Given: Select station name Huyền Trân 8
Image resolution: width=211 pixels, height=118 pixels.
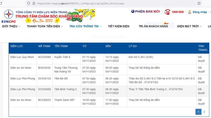Looking at the screenshot, I should click(x=62, y=57).
